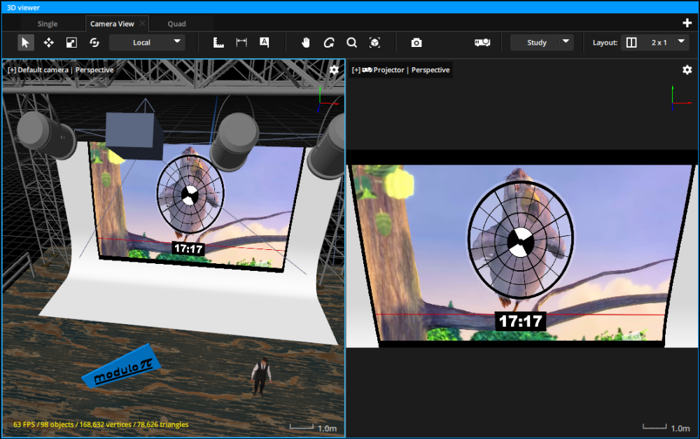
Task: Select the Move tool in the toolbar
Action: (x=49, y=42)
